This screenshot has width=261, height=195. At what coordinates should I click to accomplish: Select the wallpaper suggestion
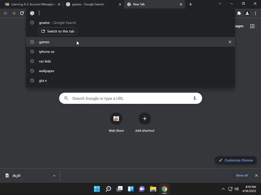click(130, 71)
